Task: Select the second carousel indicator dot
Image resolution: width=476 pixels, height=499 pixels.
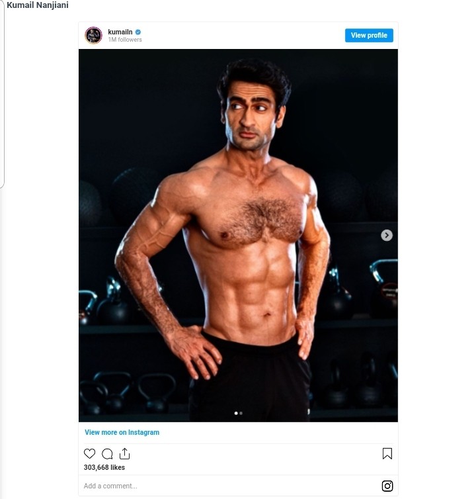Action: pyautogui.click(x=241, y=413)
